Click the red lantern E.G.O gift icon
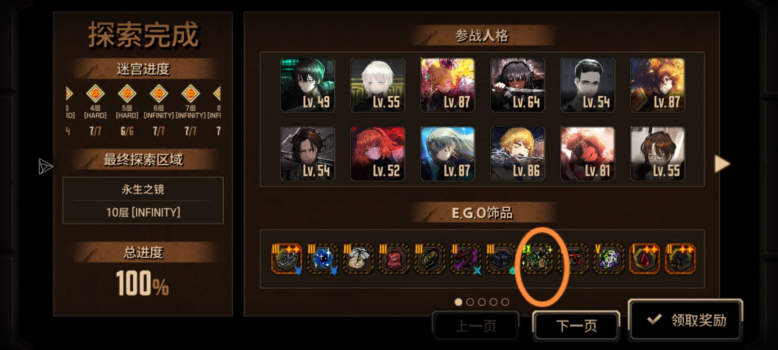The height and width of the screenshot is (350, 778). click(x=394, y=259)
